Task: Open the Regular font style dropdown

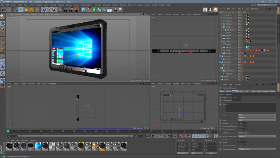Action: (x=257, y=118)
